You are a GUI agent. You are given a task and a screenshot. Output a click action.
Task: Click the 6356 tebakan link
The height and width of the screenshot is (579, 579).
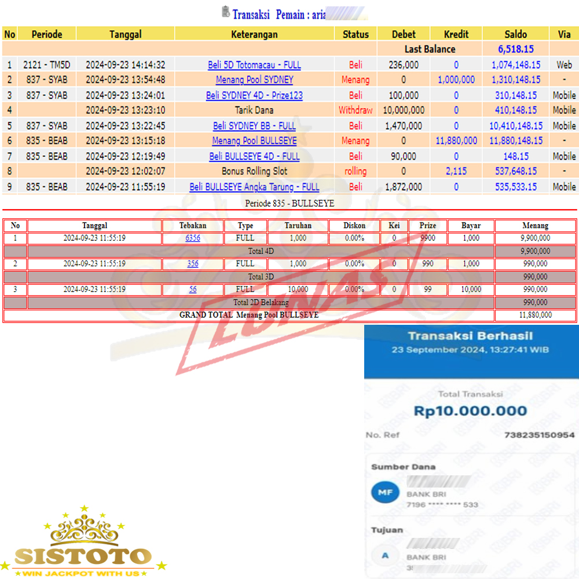[193, 238]
